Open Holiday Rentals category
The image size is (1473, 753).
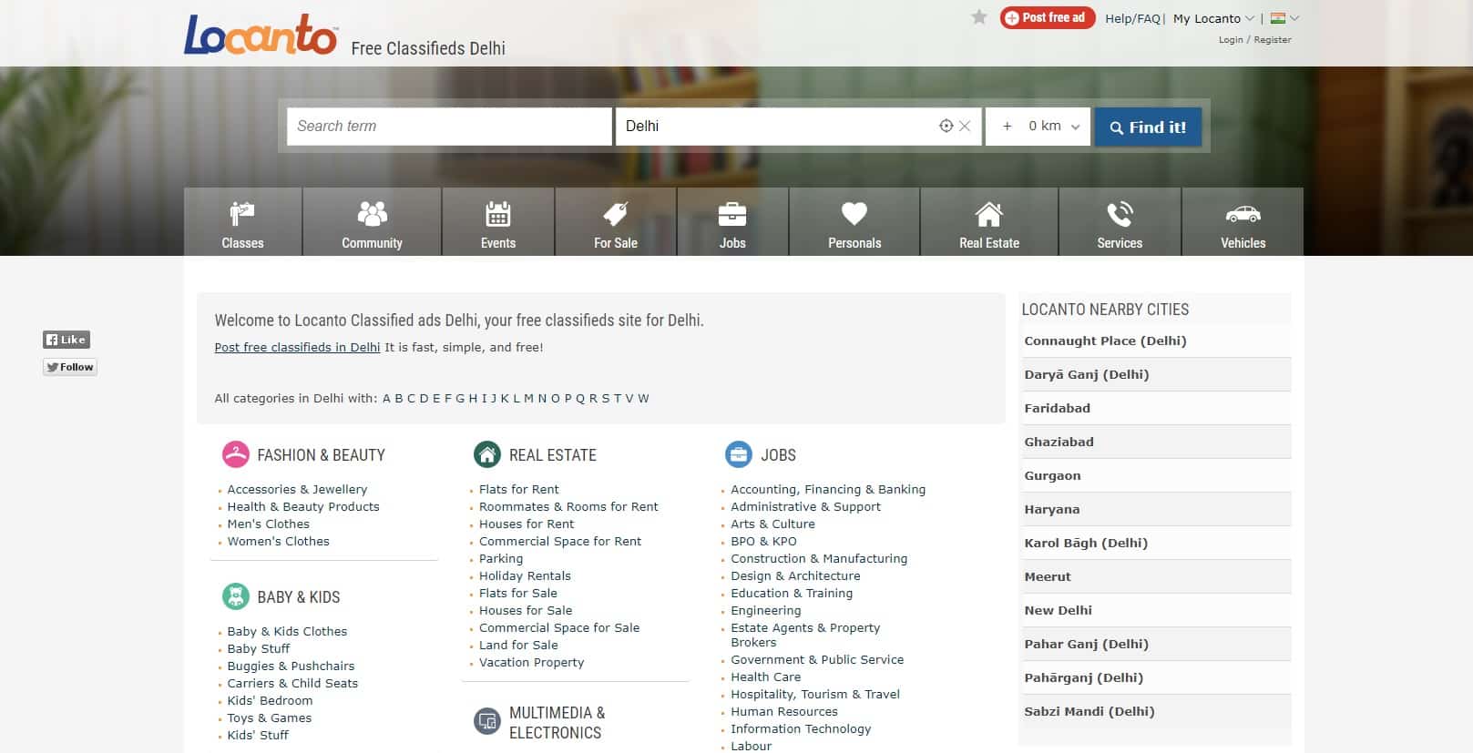(x=525, y=575)
